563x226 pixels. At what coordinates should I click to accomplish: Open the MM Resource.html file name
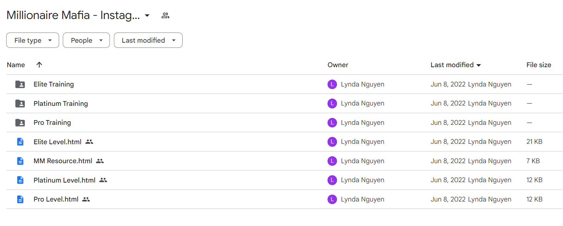[63, 161]
